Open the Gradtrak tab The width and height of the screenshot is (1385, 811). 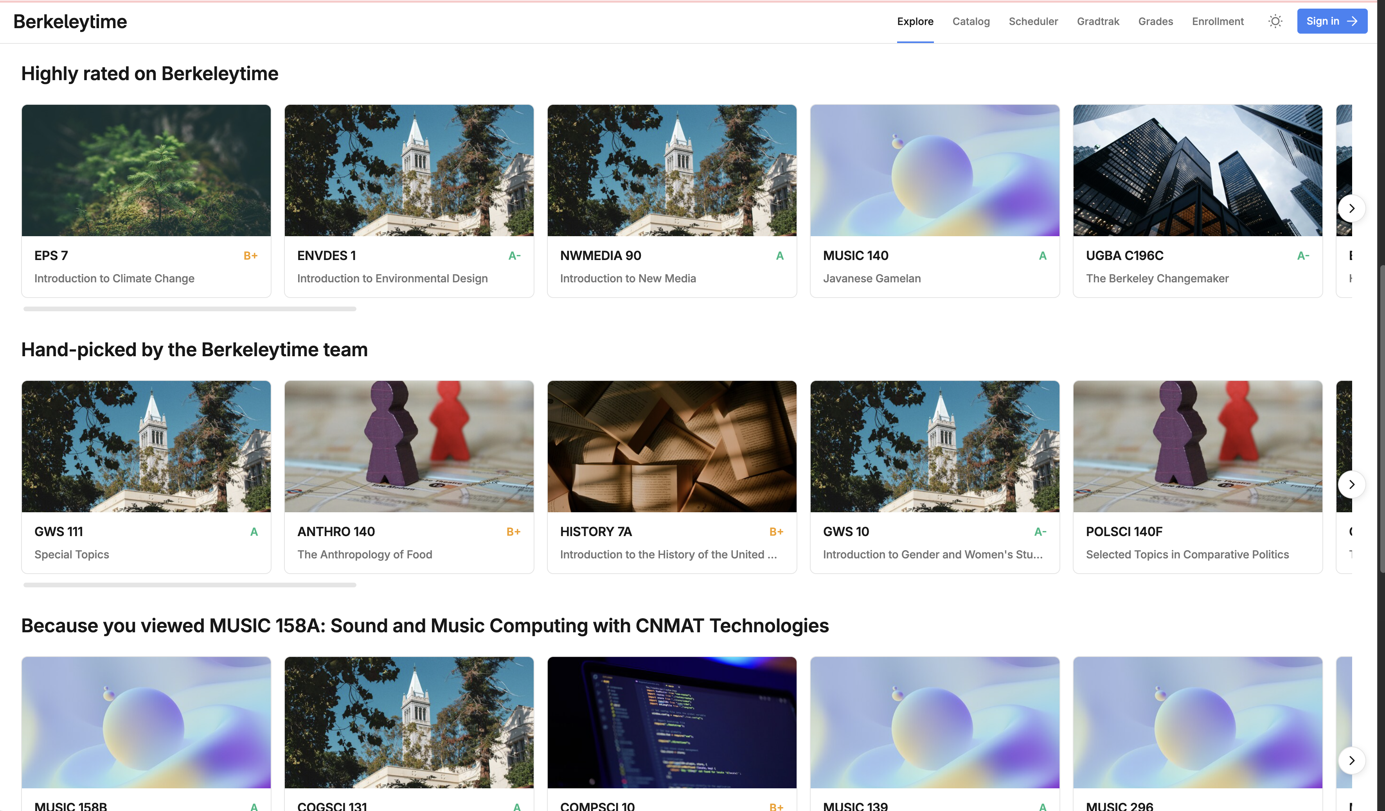tap(1097, 22)
